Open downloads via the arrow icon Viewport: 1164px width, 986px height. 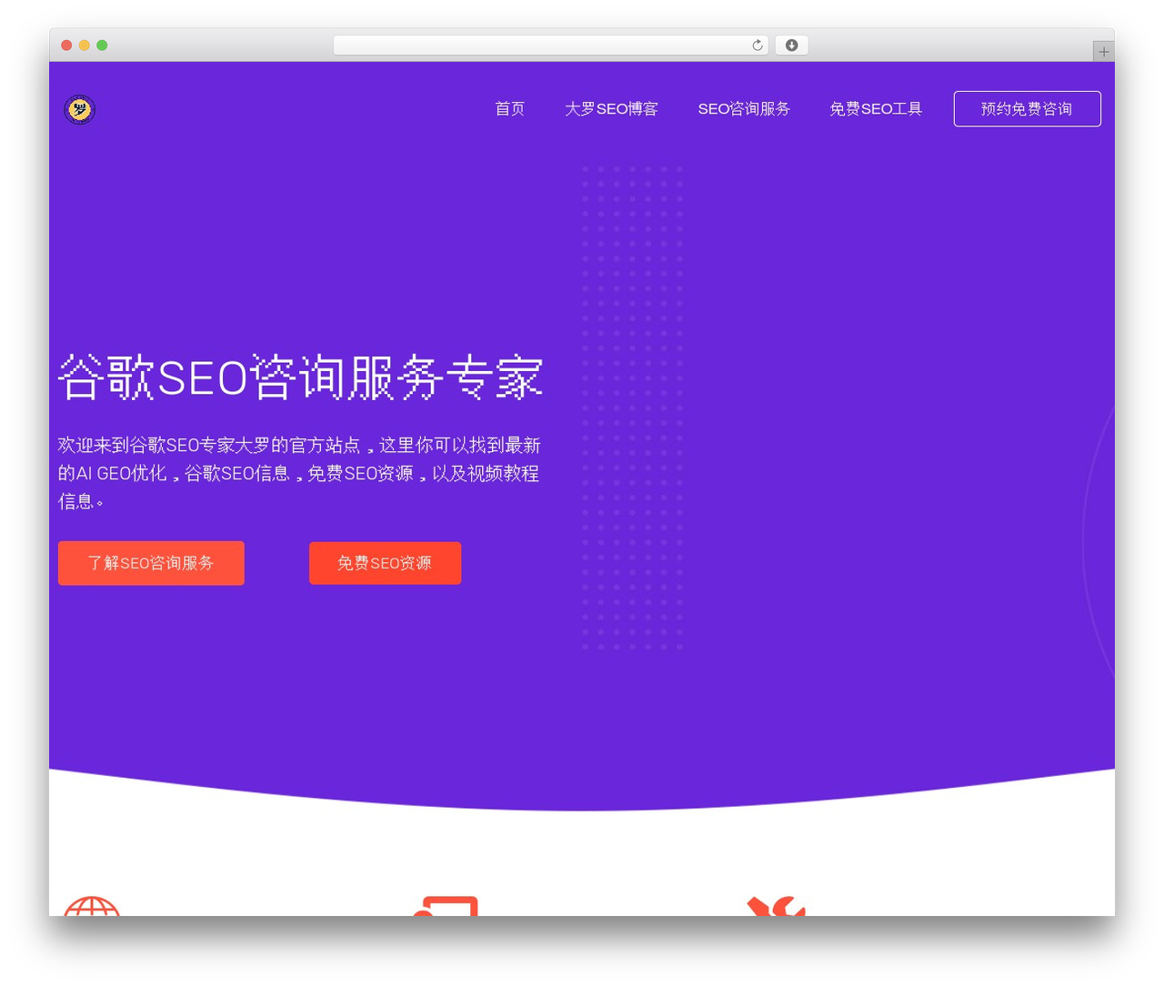(x=791, y=45)
